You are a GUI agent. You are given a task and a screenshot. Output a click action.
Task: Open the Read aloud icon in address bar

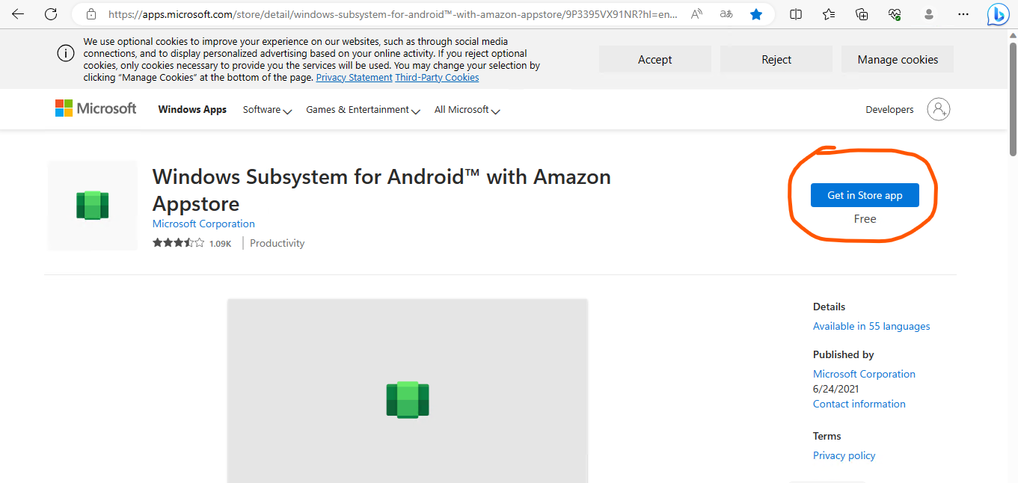697,14
